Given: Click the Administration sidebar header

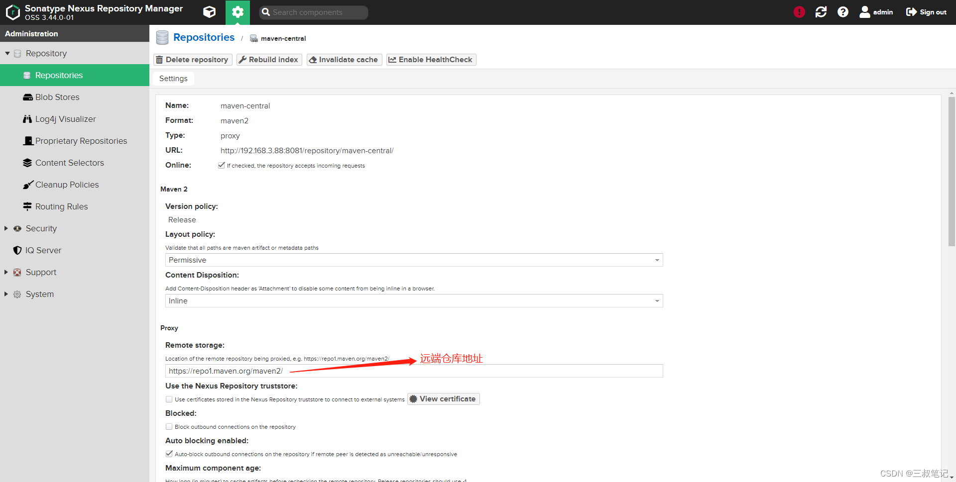Looking at the screenshot, I should [x=75, y=33].
